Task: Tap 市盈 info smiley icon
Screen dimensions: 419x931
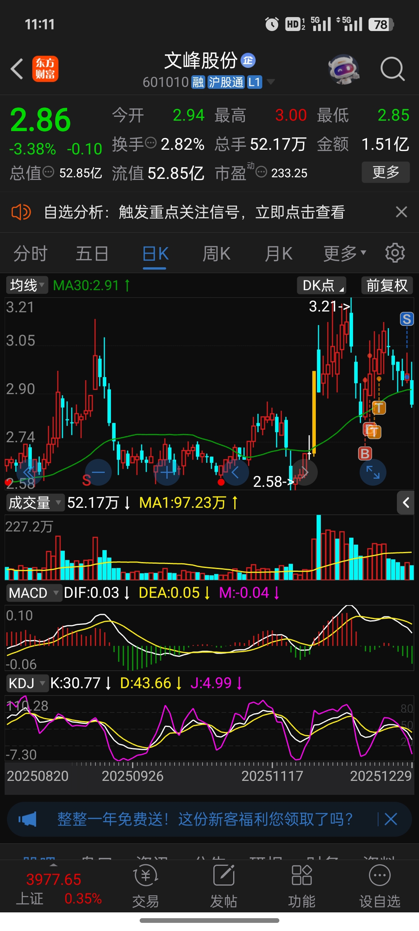Action: [261, 172]
